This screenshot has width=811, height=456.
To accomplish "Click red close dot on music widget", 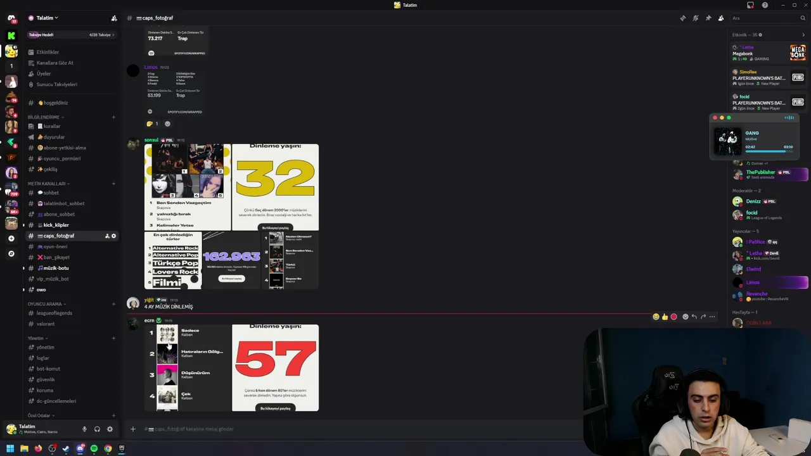I will pyautogui.click(x=715, y=118).
